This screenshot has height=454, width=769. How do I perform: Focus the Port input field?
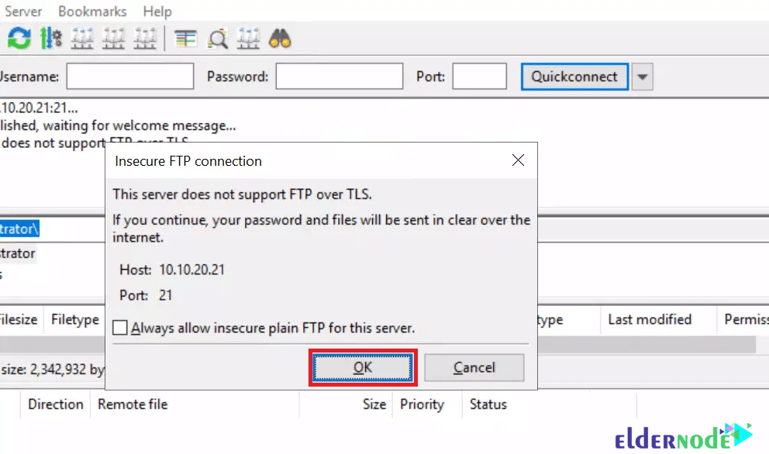pos(480,76)
